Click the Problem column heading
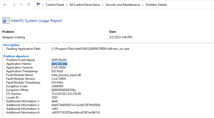The width and height of the screenshot is (214, 118). [8, 32]
